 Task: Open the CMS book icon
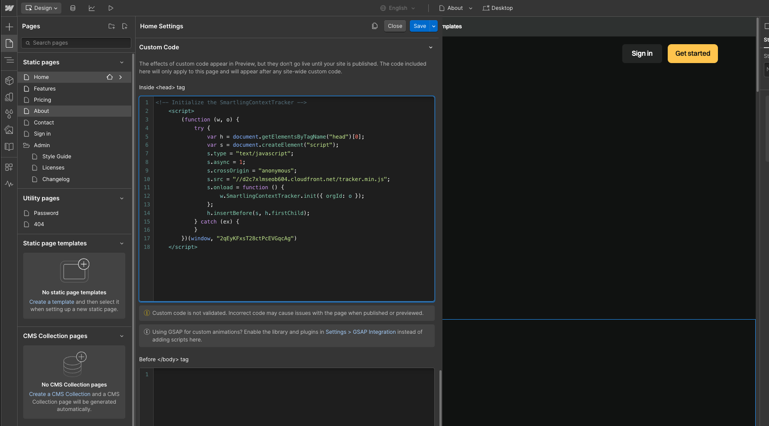tap(9, 147)
